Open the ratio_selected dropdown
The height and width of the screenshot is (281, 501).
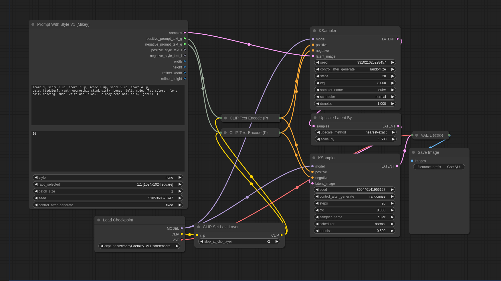[x=108, y=184]
